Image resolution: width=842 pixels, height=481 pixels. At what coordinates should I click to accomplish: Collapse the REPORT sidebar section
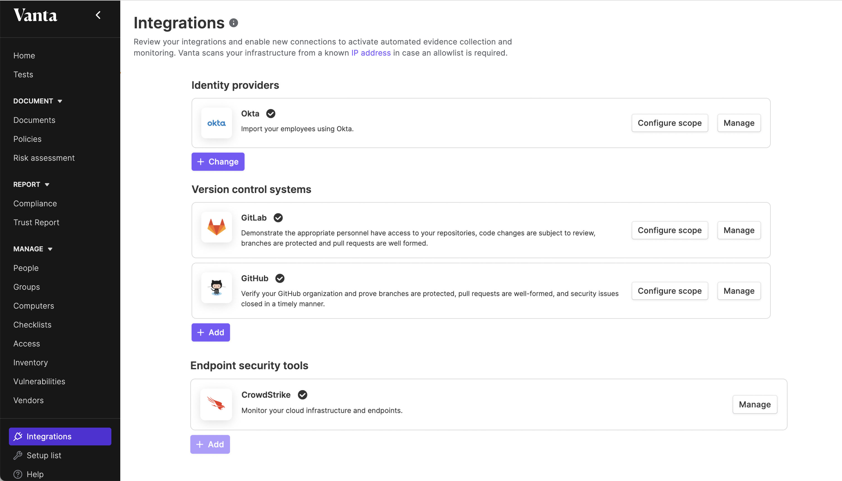47,185
